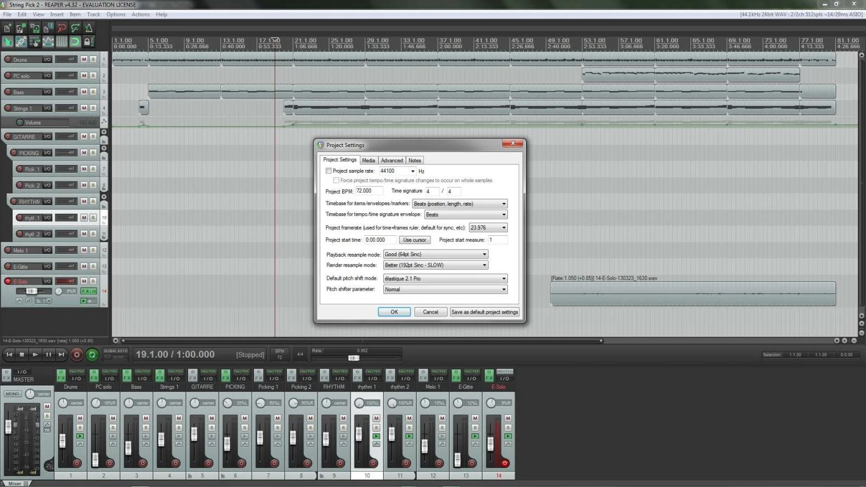Open the Default pitch shift mode dropdown
The image size is (866, 487).
tap(445, 279)
